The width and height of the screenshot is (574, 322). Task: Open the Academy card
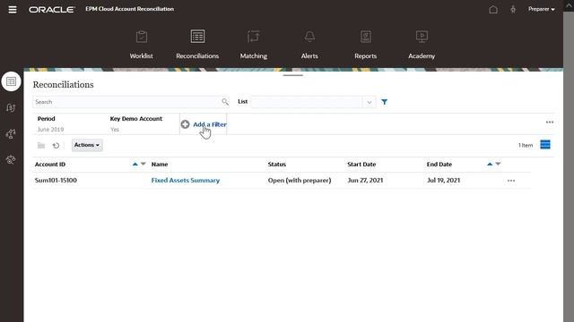tap(422, 45)
